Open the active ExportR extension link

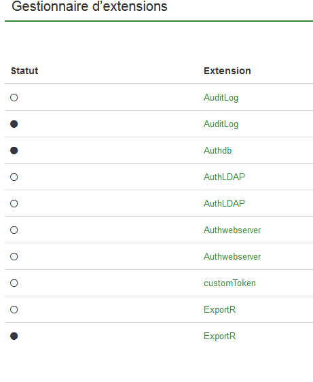pos(219,336)
